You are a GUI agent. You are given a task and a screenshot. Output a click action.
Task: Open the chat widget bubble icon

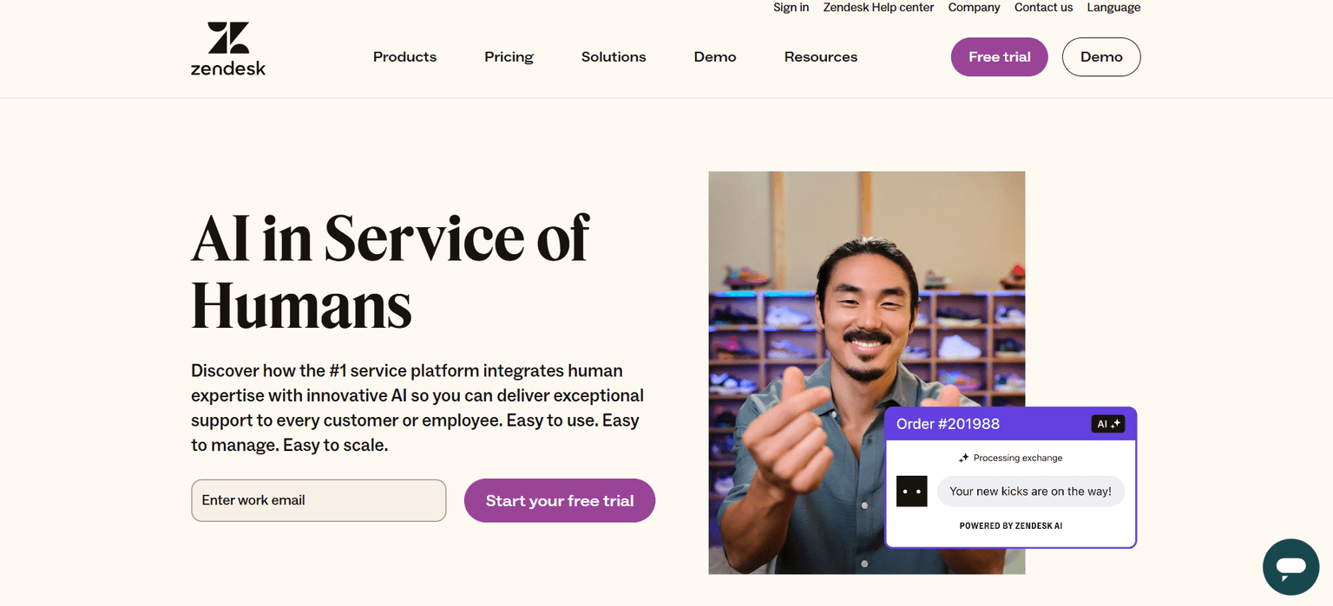[x=1290, y=567]
